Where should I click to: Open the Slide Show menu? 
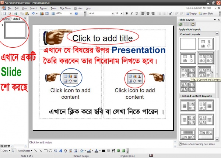click(65, 8)
